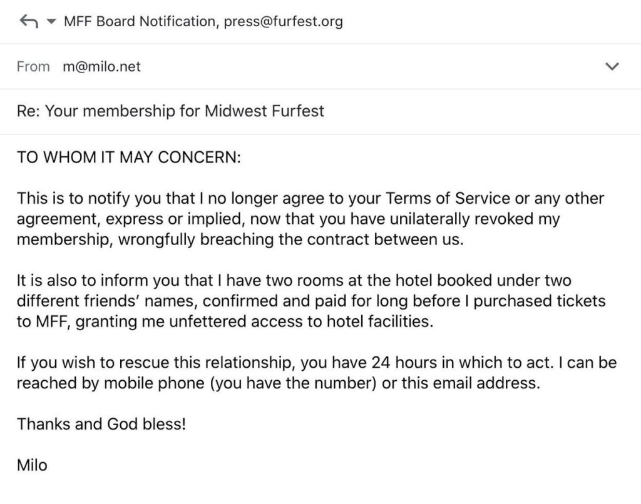The height and width of the screenshot is (504, 641).
Task: Select the press@furfest.org recipient address
Action: pos(284,21)
